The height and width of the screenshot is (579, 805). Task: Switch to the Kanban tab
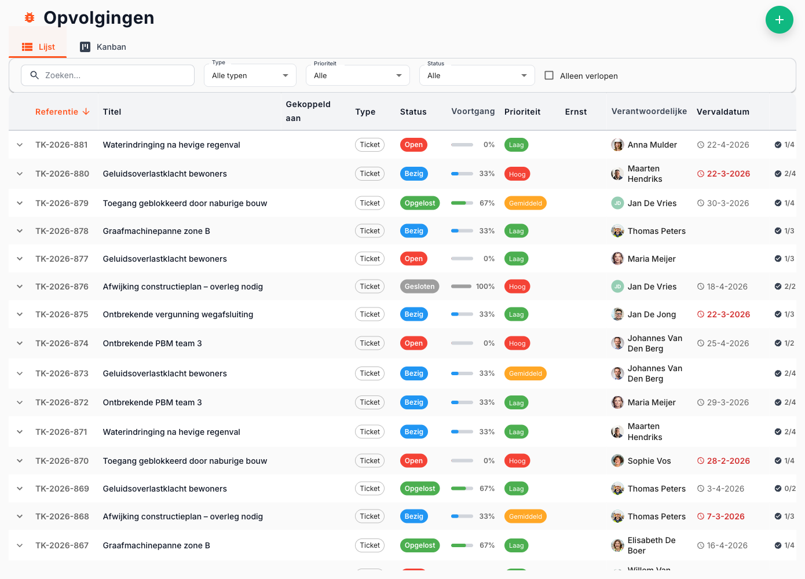tap(103, 47)
